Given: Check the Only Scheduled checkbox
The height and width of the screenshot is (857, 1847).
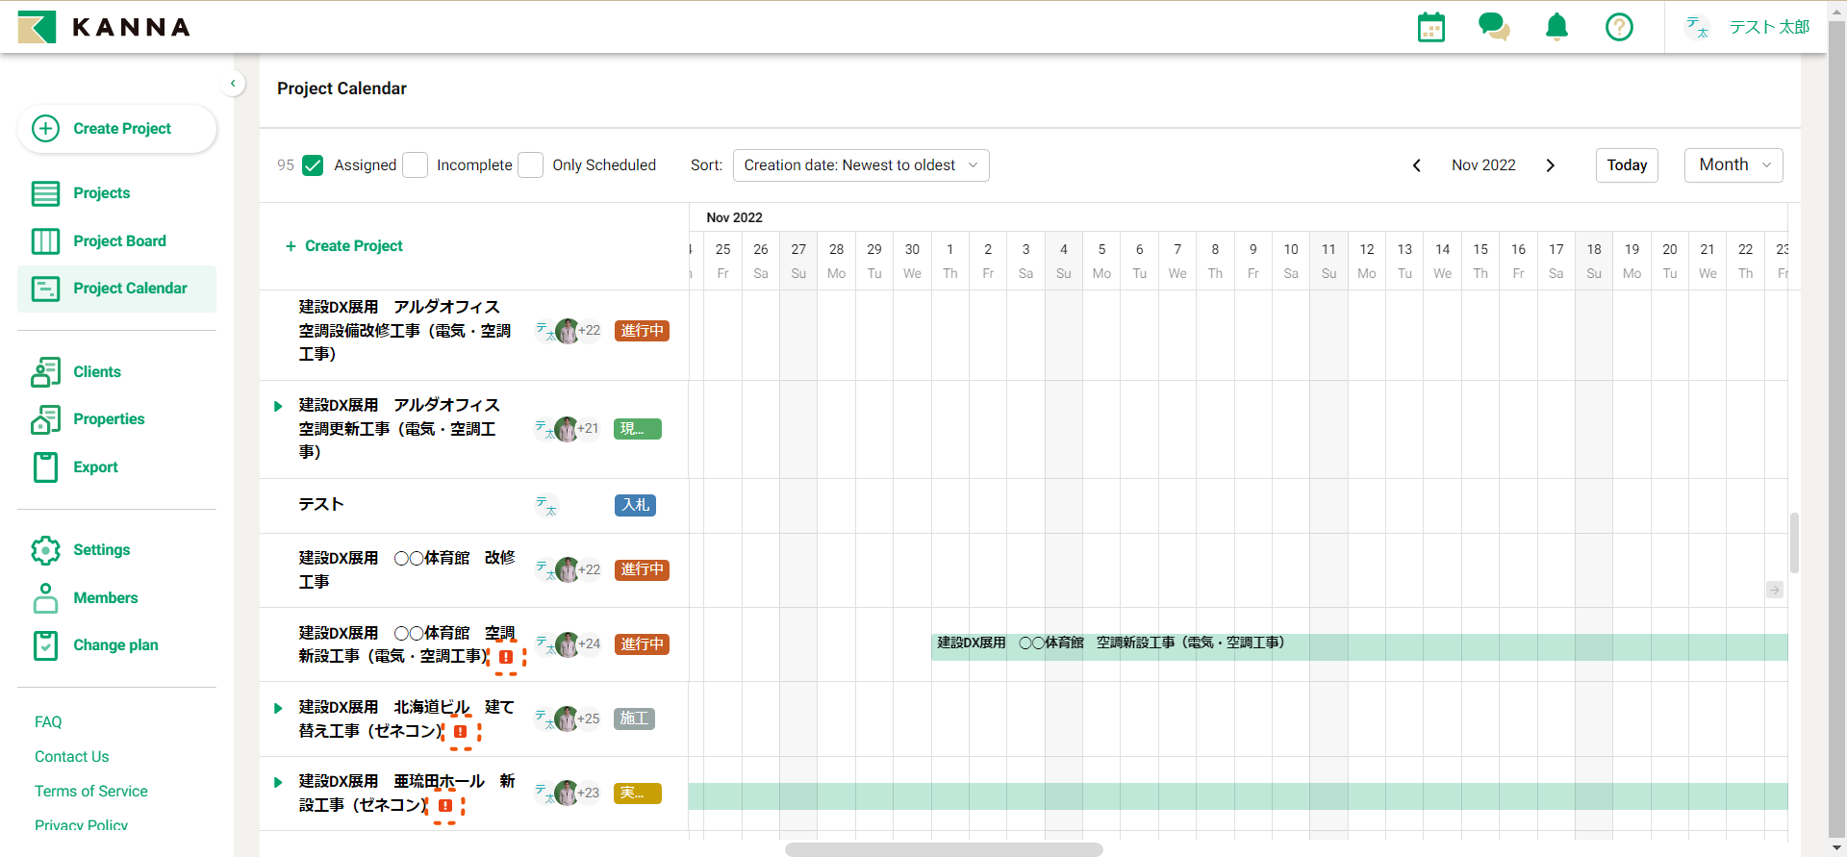Looking at the screenshot, I should tap(531, 165).
